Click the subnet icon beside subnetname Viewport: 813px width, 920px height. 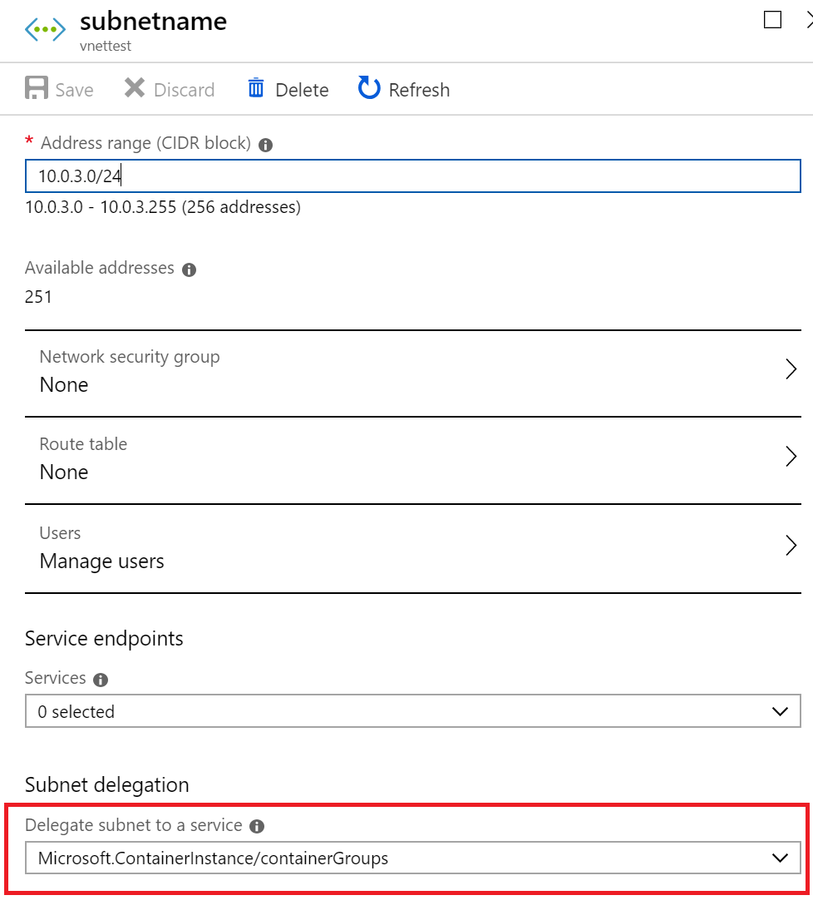(x=45, y=29)
